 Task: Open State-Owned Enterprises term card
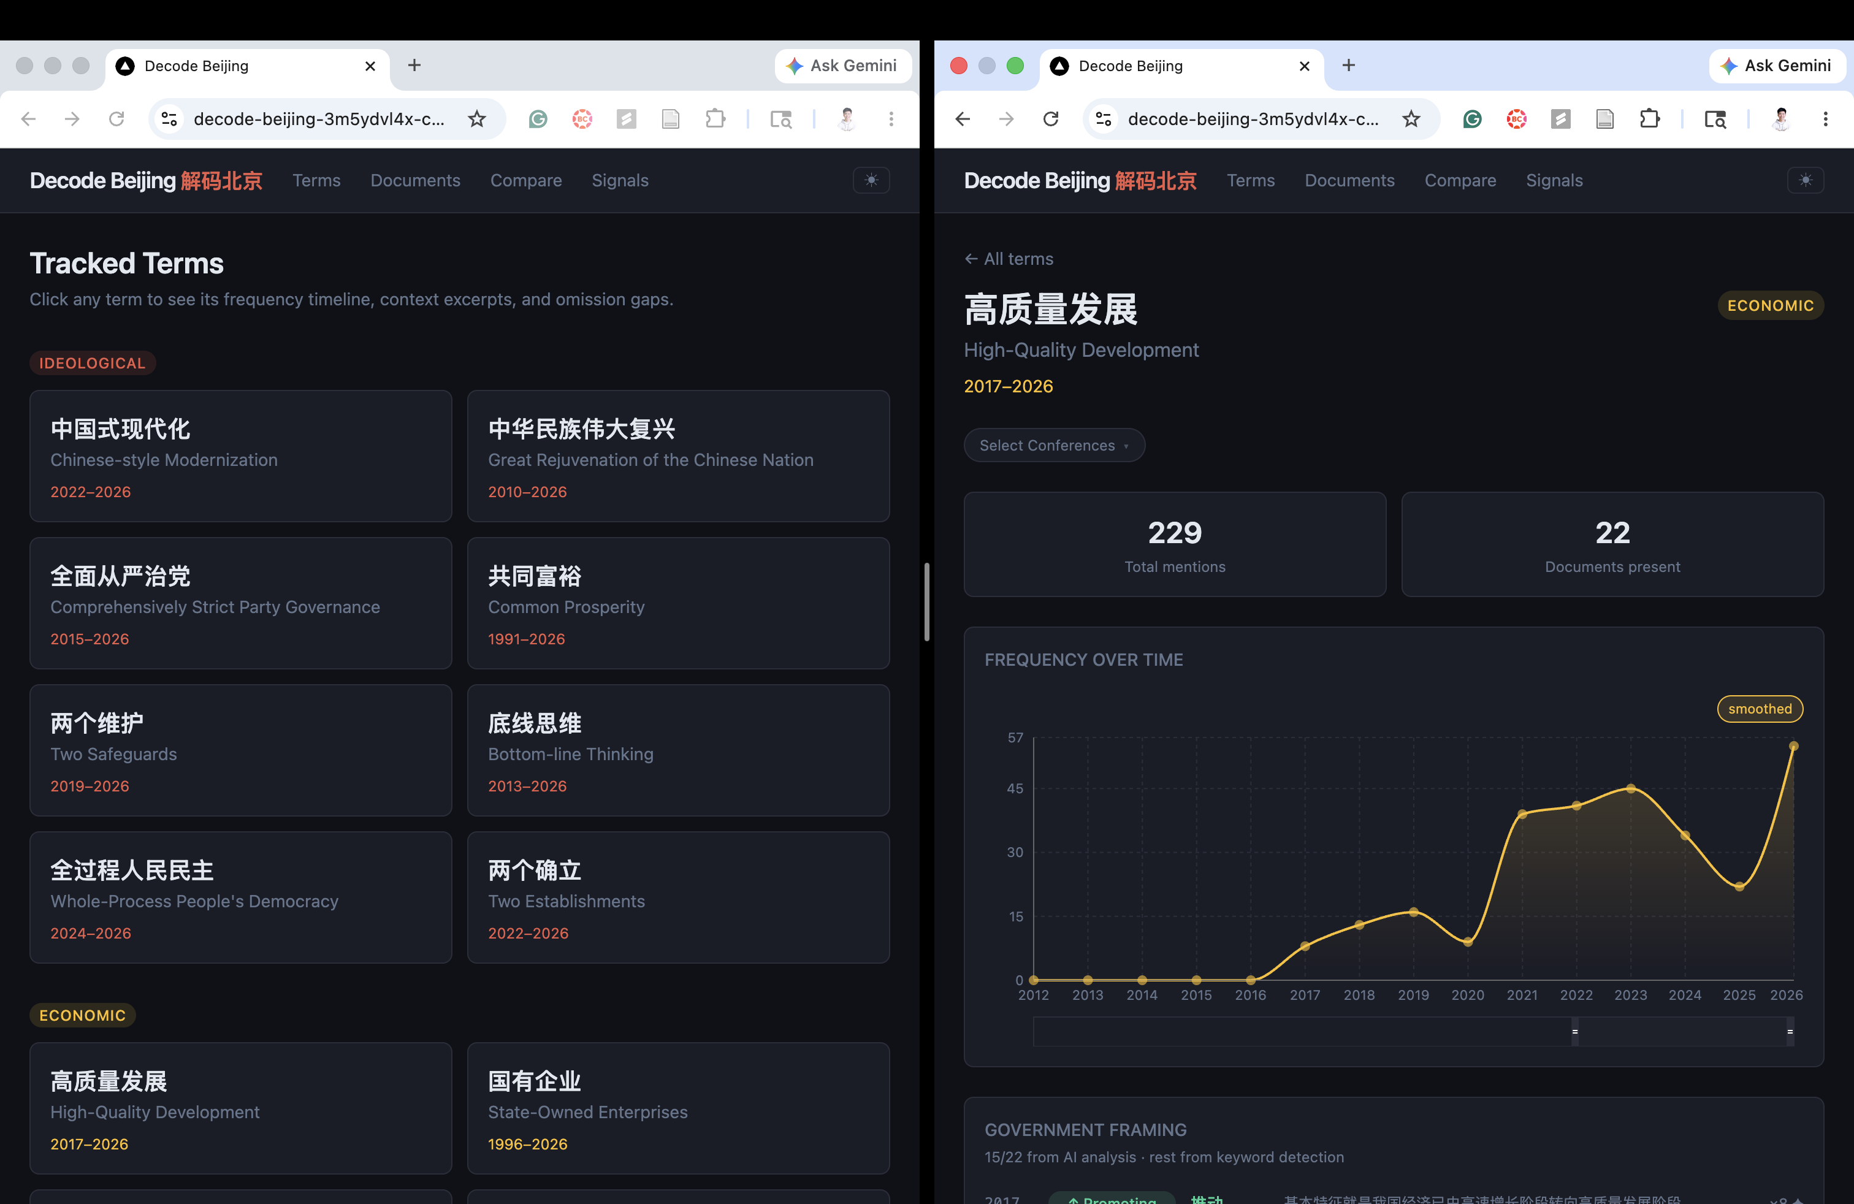pos(679,1108)
